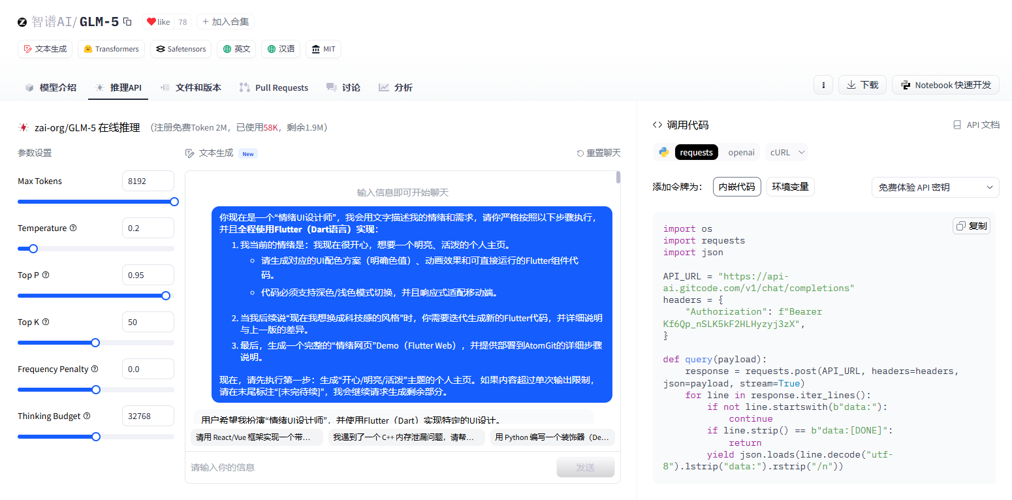Click the 发送 send button

point(586,467)
